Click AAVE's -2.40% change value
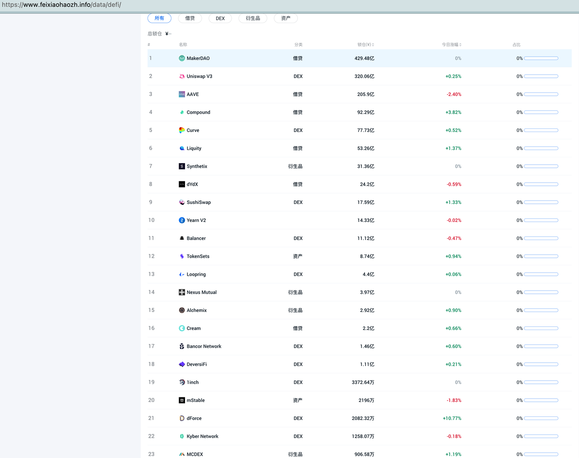 click(x=454, y=94)
